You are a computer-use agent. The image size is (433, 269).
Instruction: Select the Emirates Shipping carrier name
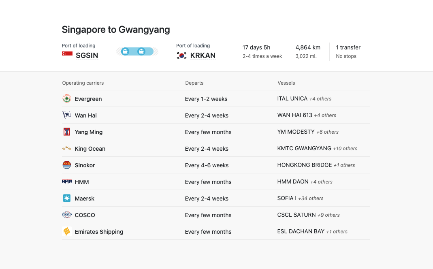pyautogui.click(x=99, y=231)
